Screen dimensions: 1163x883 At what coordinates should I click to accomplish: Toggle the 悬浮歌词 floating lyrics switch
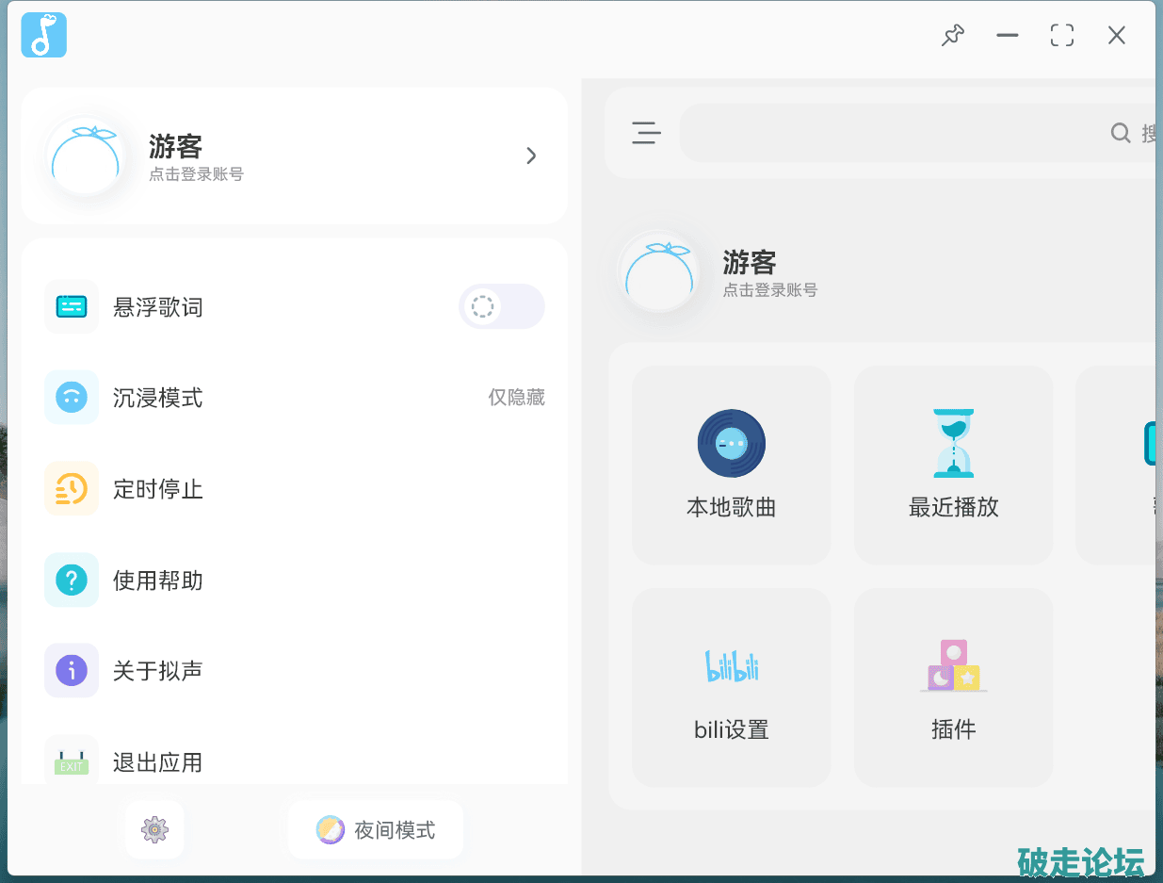tap(501, 307)
